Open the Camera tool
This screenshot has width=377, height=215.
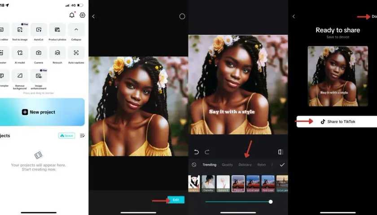point(39,55)
